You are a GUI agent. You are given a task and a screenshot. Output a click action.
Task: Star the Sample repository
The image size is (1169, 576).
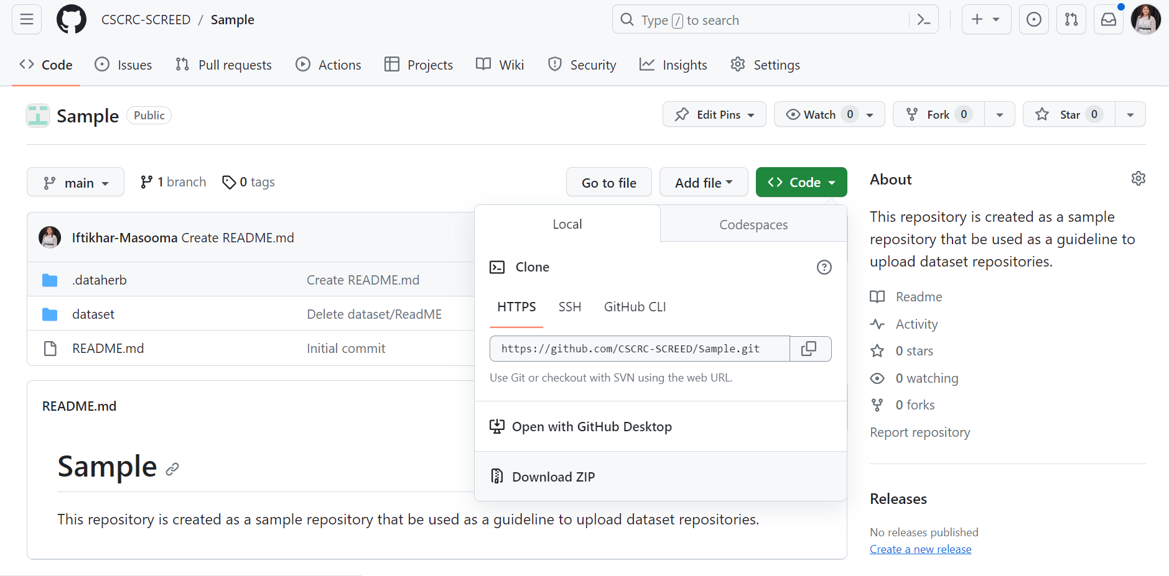click(1069, 114)
